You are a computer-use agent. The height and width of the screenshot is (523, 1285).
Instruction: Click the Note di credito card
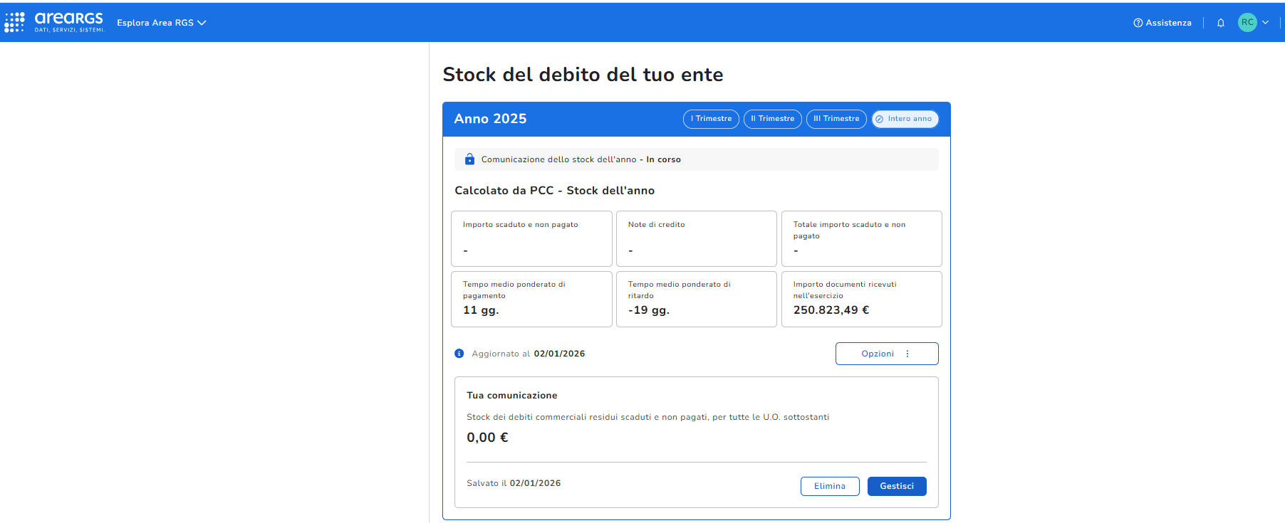click(696, 238)
